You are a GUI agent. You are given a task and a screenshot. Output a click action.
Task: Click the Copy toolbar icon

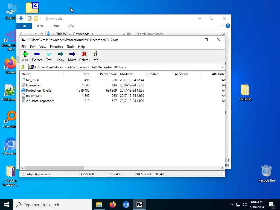(x=60, y=56)
